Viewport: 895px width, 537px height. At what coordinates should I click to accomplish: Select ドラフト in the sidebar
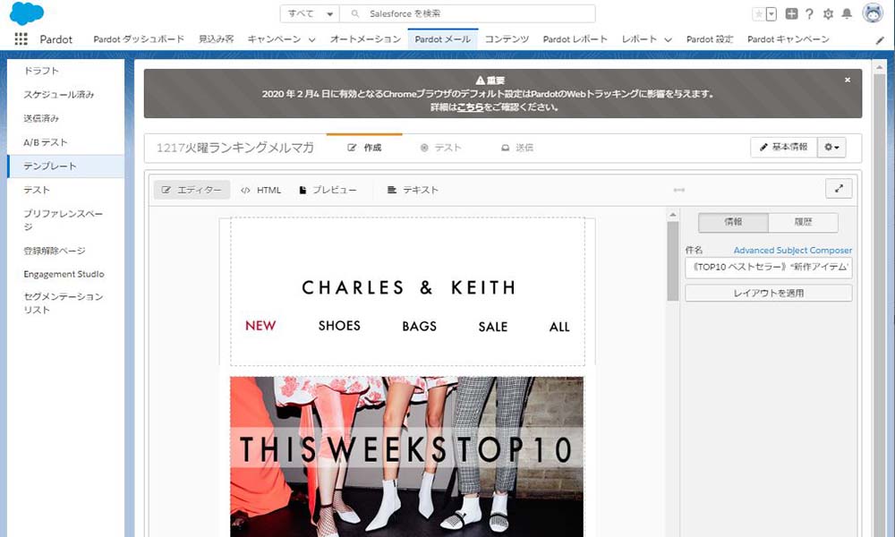65,71
